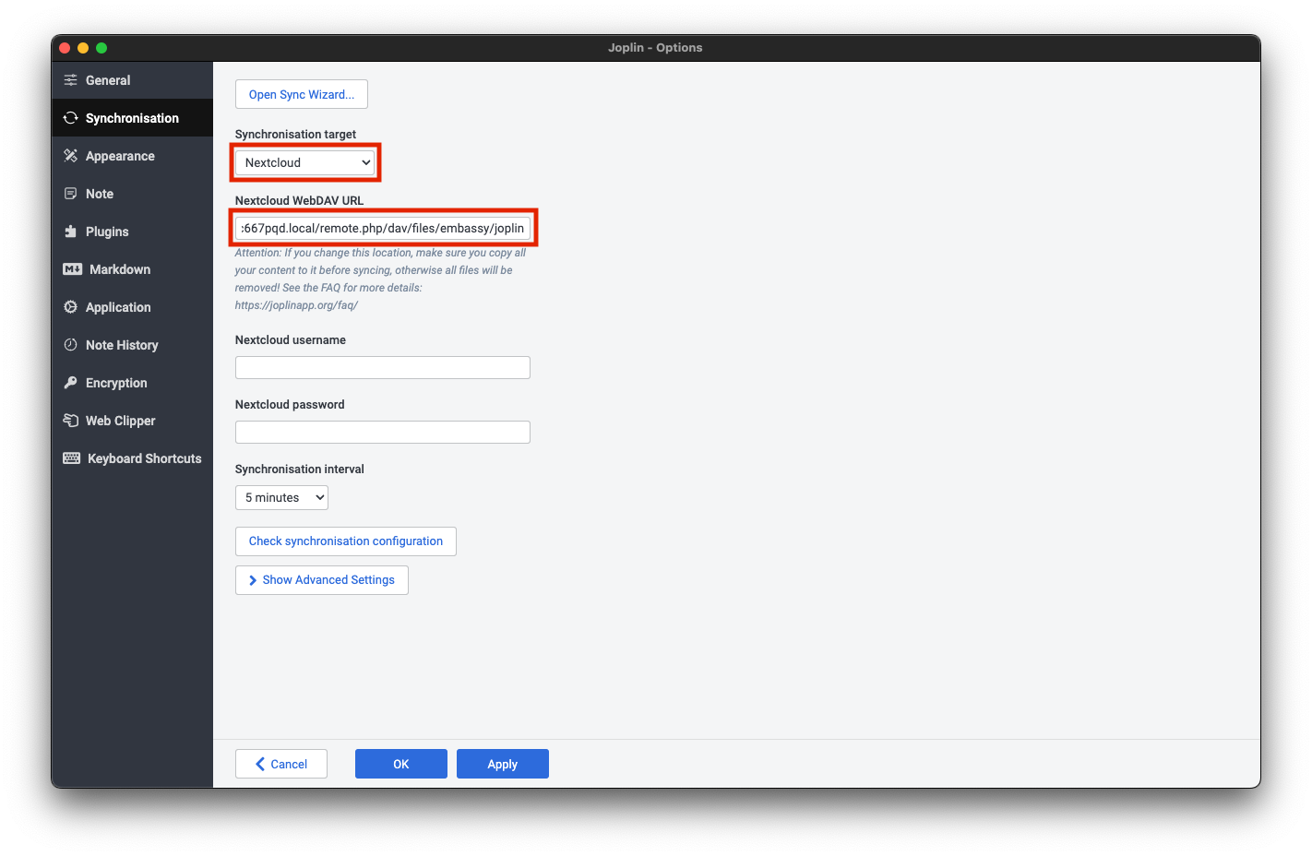Click the Web Clipper icon

(x=70, y=421)
